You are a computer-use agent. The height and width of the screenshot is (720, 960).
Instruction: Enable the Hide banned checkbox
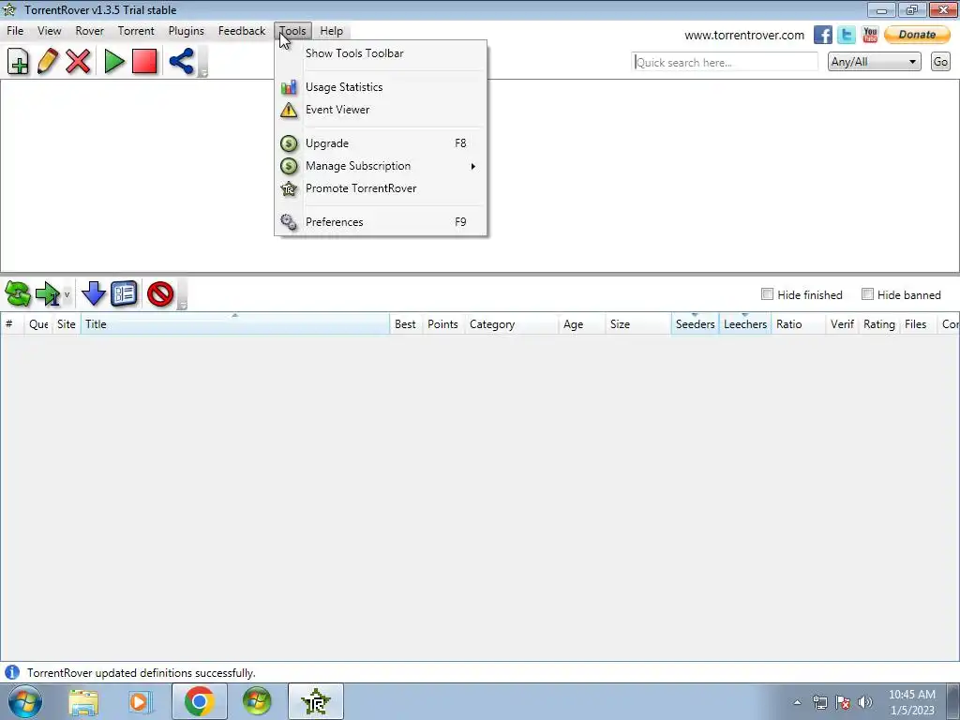click(867, 293)
